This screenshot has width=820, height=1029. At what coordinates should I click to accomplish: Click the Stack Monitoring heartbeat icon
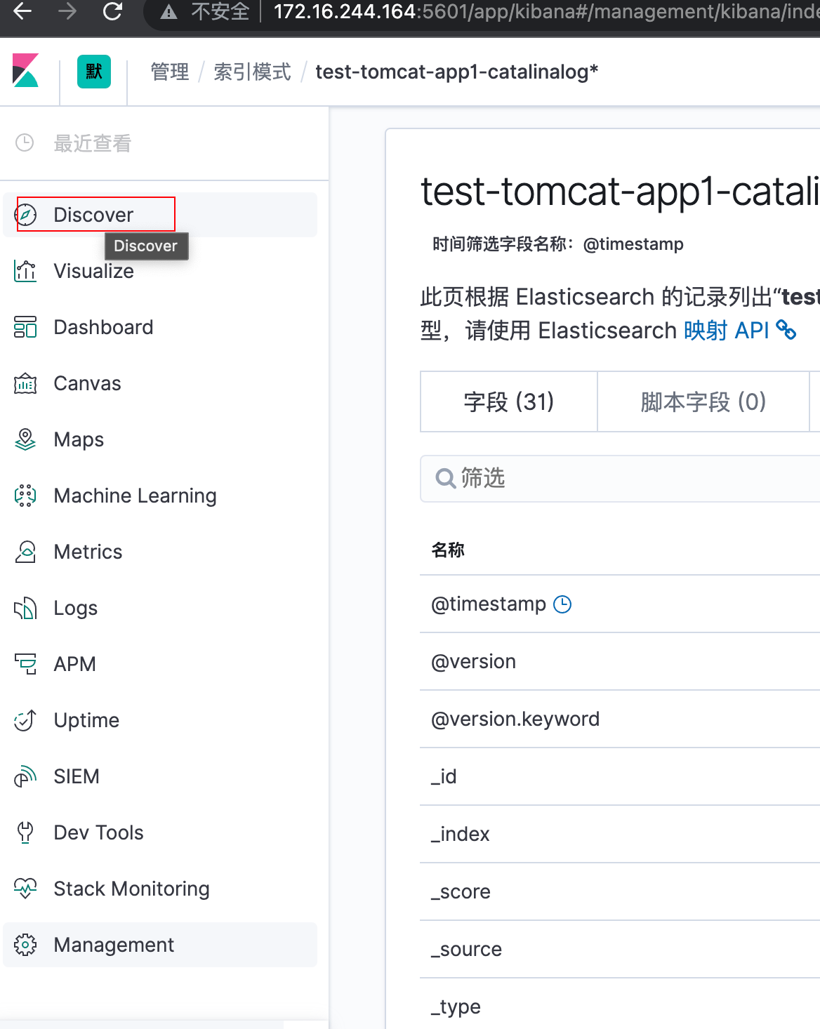click(25, 889)
